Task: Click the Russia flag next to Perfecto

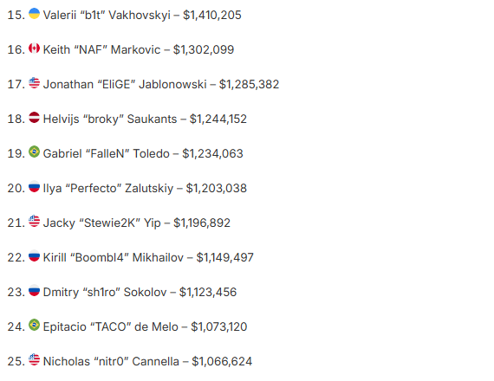Action: (34, 186)
